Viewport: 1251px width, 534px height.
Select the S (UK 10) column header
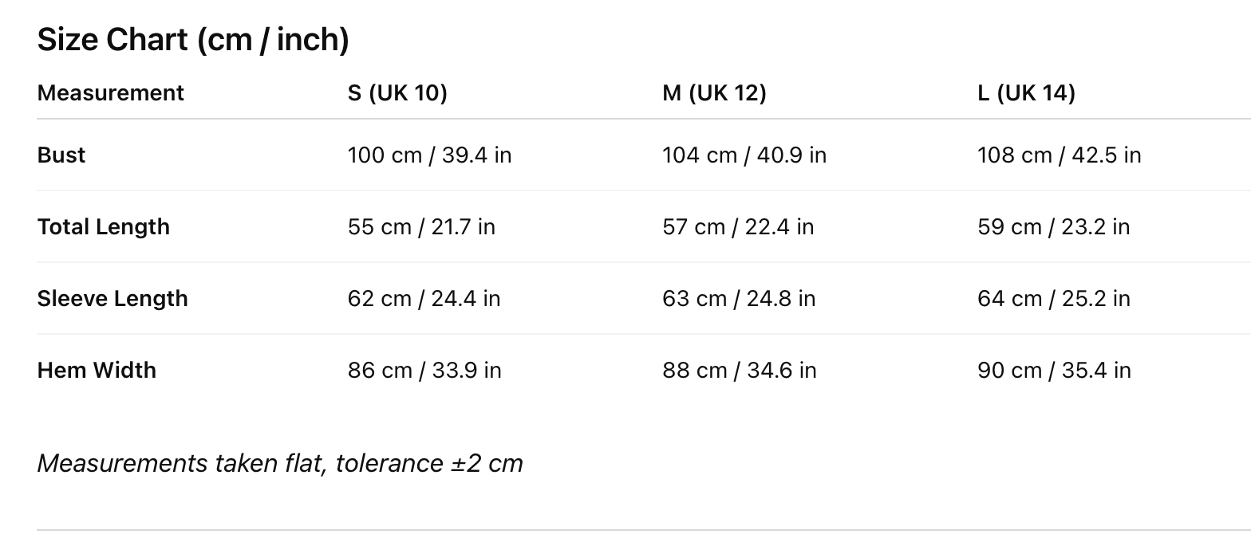pos(397,93)
